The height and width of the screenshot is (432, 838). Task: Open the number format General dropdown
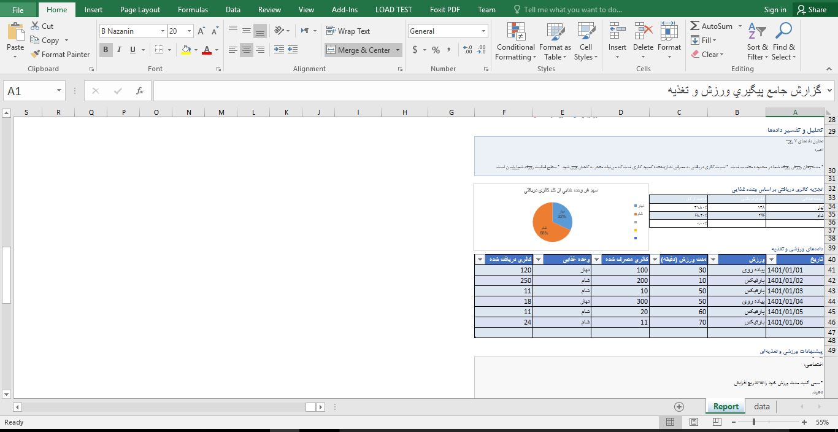[x=483, y=31]
